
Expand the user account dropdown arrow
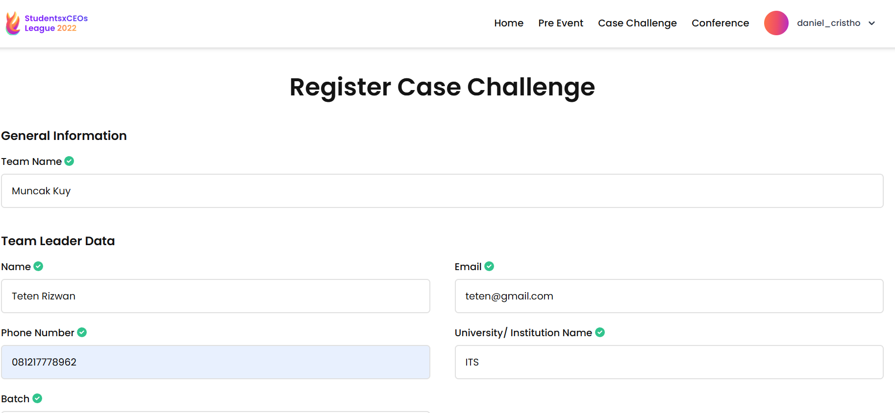(x=872, y=23)
